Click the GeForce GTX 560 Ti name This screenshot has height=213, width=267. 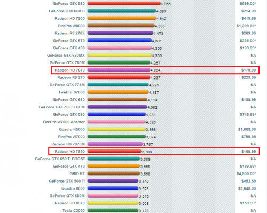pyautogui.click(x=67, y=181)
